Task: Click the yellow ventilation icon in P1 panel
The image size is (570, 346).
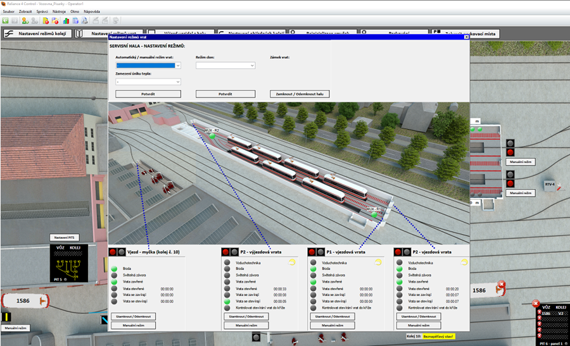Action: click(x=378, y=261)
